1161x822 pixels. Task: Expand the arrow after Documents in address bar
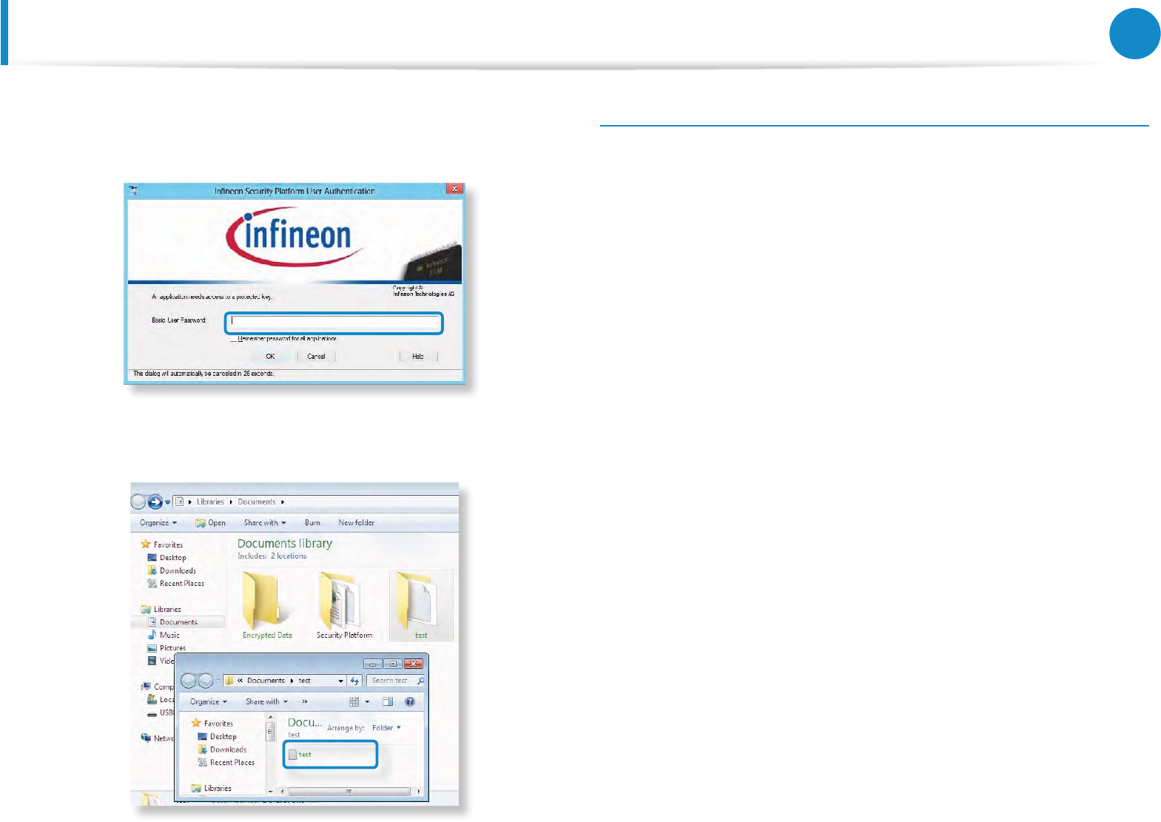click(x=283, y=502)
